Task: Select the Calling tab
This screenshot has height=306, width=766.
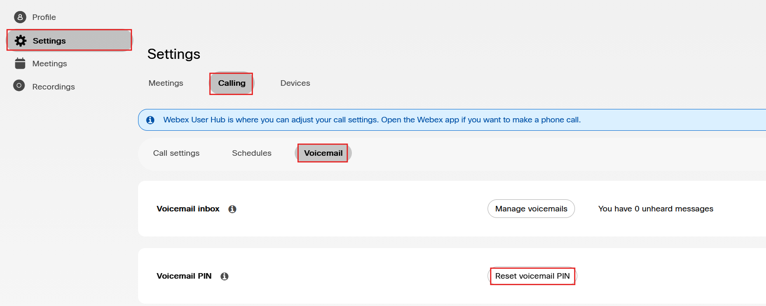Action: click(231, 83)
